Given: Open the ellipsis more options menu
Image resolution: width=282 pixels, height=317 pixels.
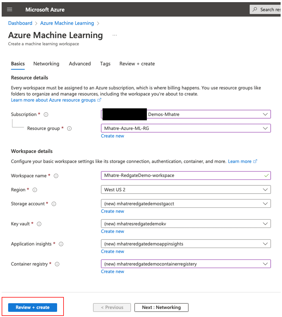Looking at the screenshot, I should pyautogui.click(x=115, y=35).
